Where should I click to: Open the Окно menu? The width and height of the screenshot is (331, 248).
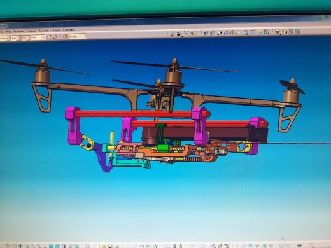pyautogui.click(x=57, y=30)
